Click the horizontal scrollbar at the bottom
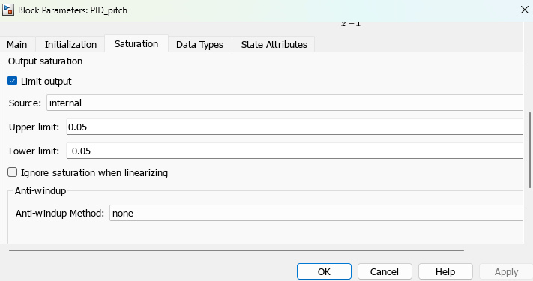This screenshot has width=533, height=281. tap(236, 250)
